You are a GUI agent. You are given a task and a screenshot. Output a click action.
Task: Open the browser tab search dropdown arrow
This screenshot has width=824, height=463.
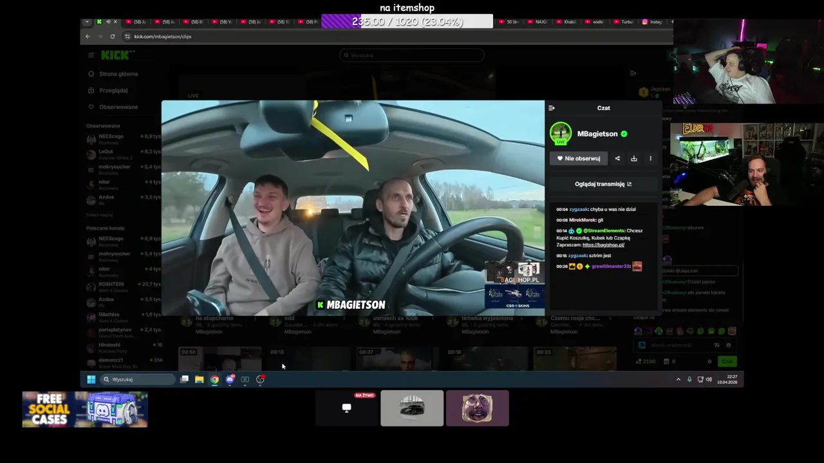tap(88, 22)
